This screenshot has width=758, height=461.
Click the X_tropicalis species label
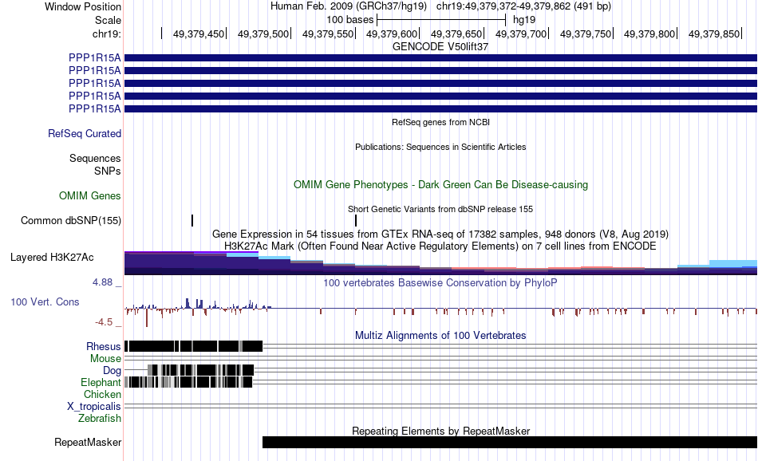[94, 407]
